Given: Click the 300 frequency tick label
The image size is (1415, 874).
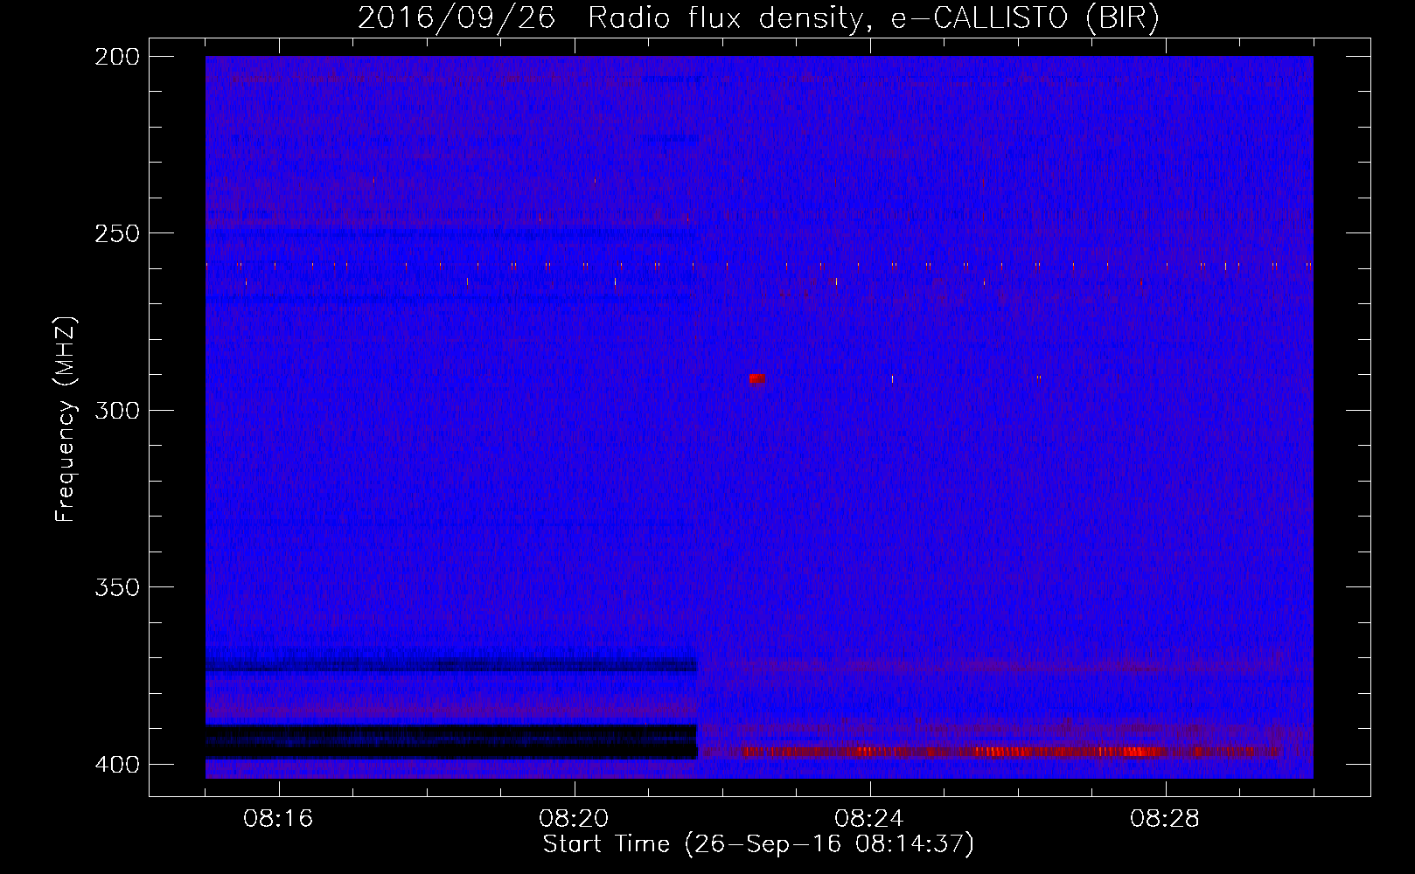Looking at the screenshot, I should pos(117,410).
